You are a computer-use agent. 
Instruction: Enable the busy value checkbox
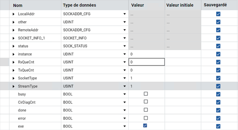coord(146,94)
